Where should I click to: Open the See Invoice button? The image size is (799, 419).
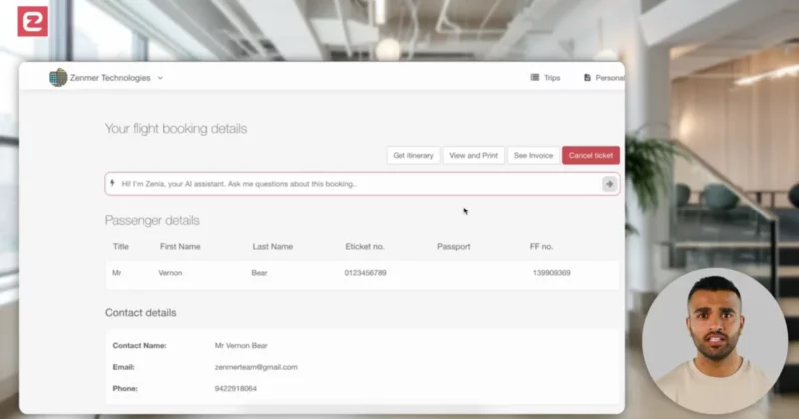(x=533, y=156)
